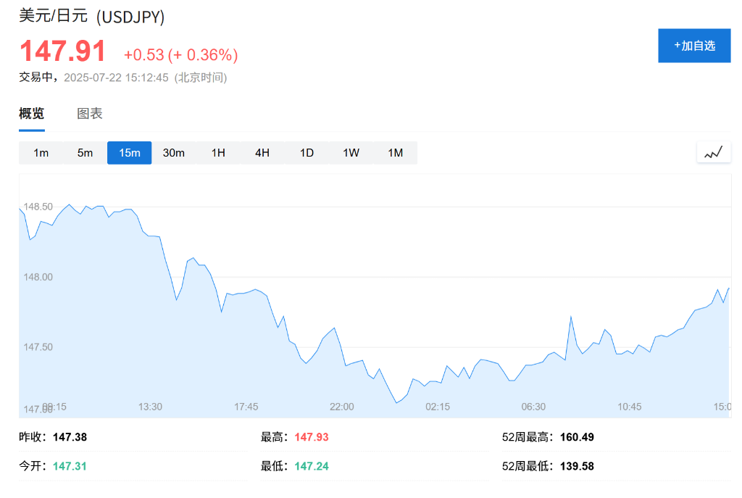Viewport: 742px width, 498px height.
Task: Click the 147.91 current price
Action: (x=63, y=52)
